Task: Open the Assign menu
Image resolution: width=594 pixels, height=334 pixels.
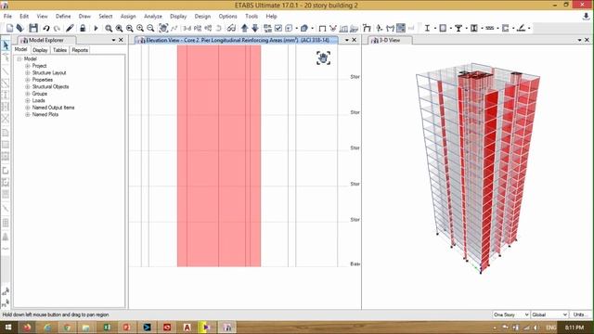Action: 128,17
